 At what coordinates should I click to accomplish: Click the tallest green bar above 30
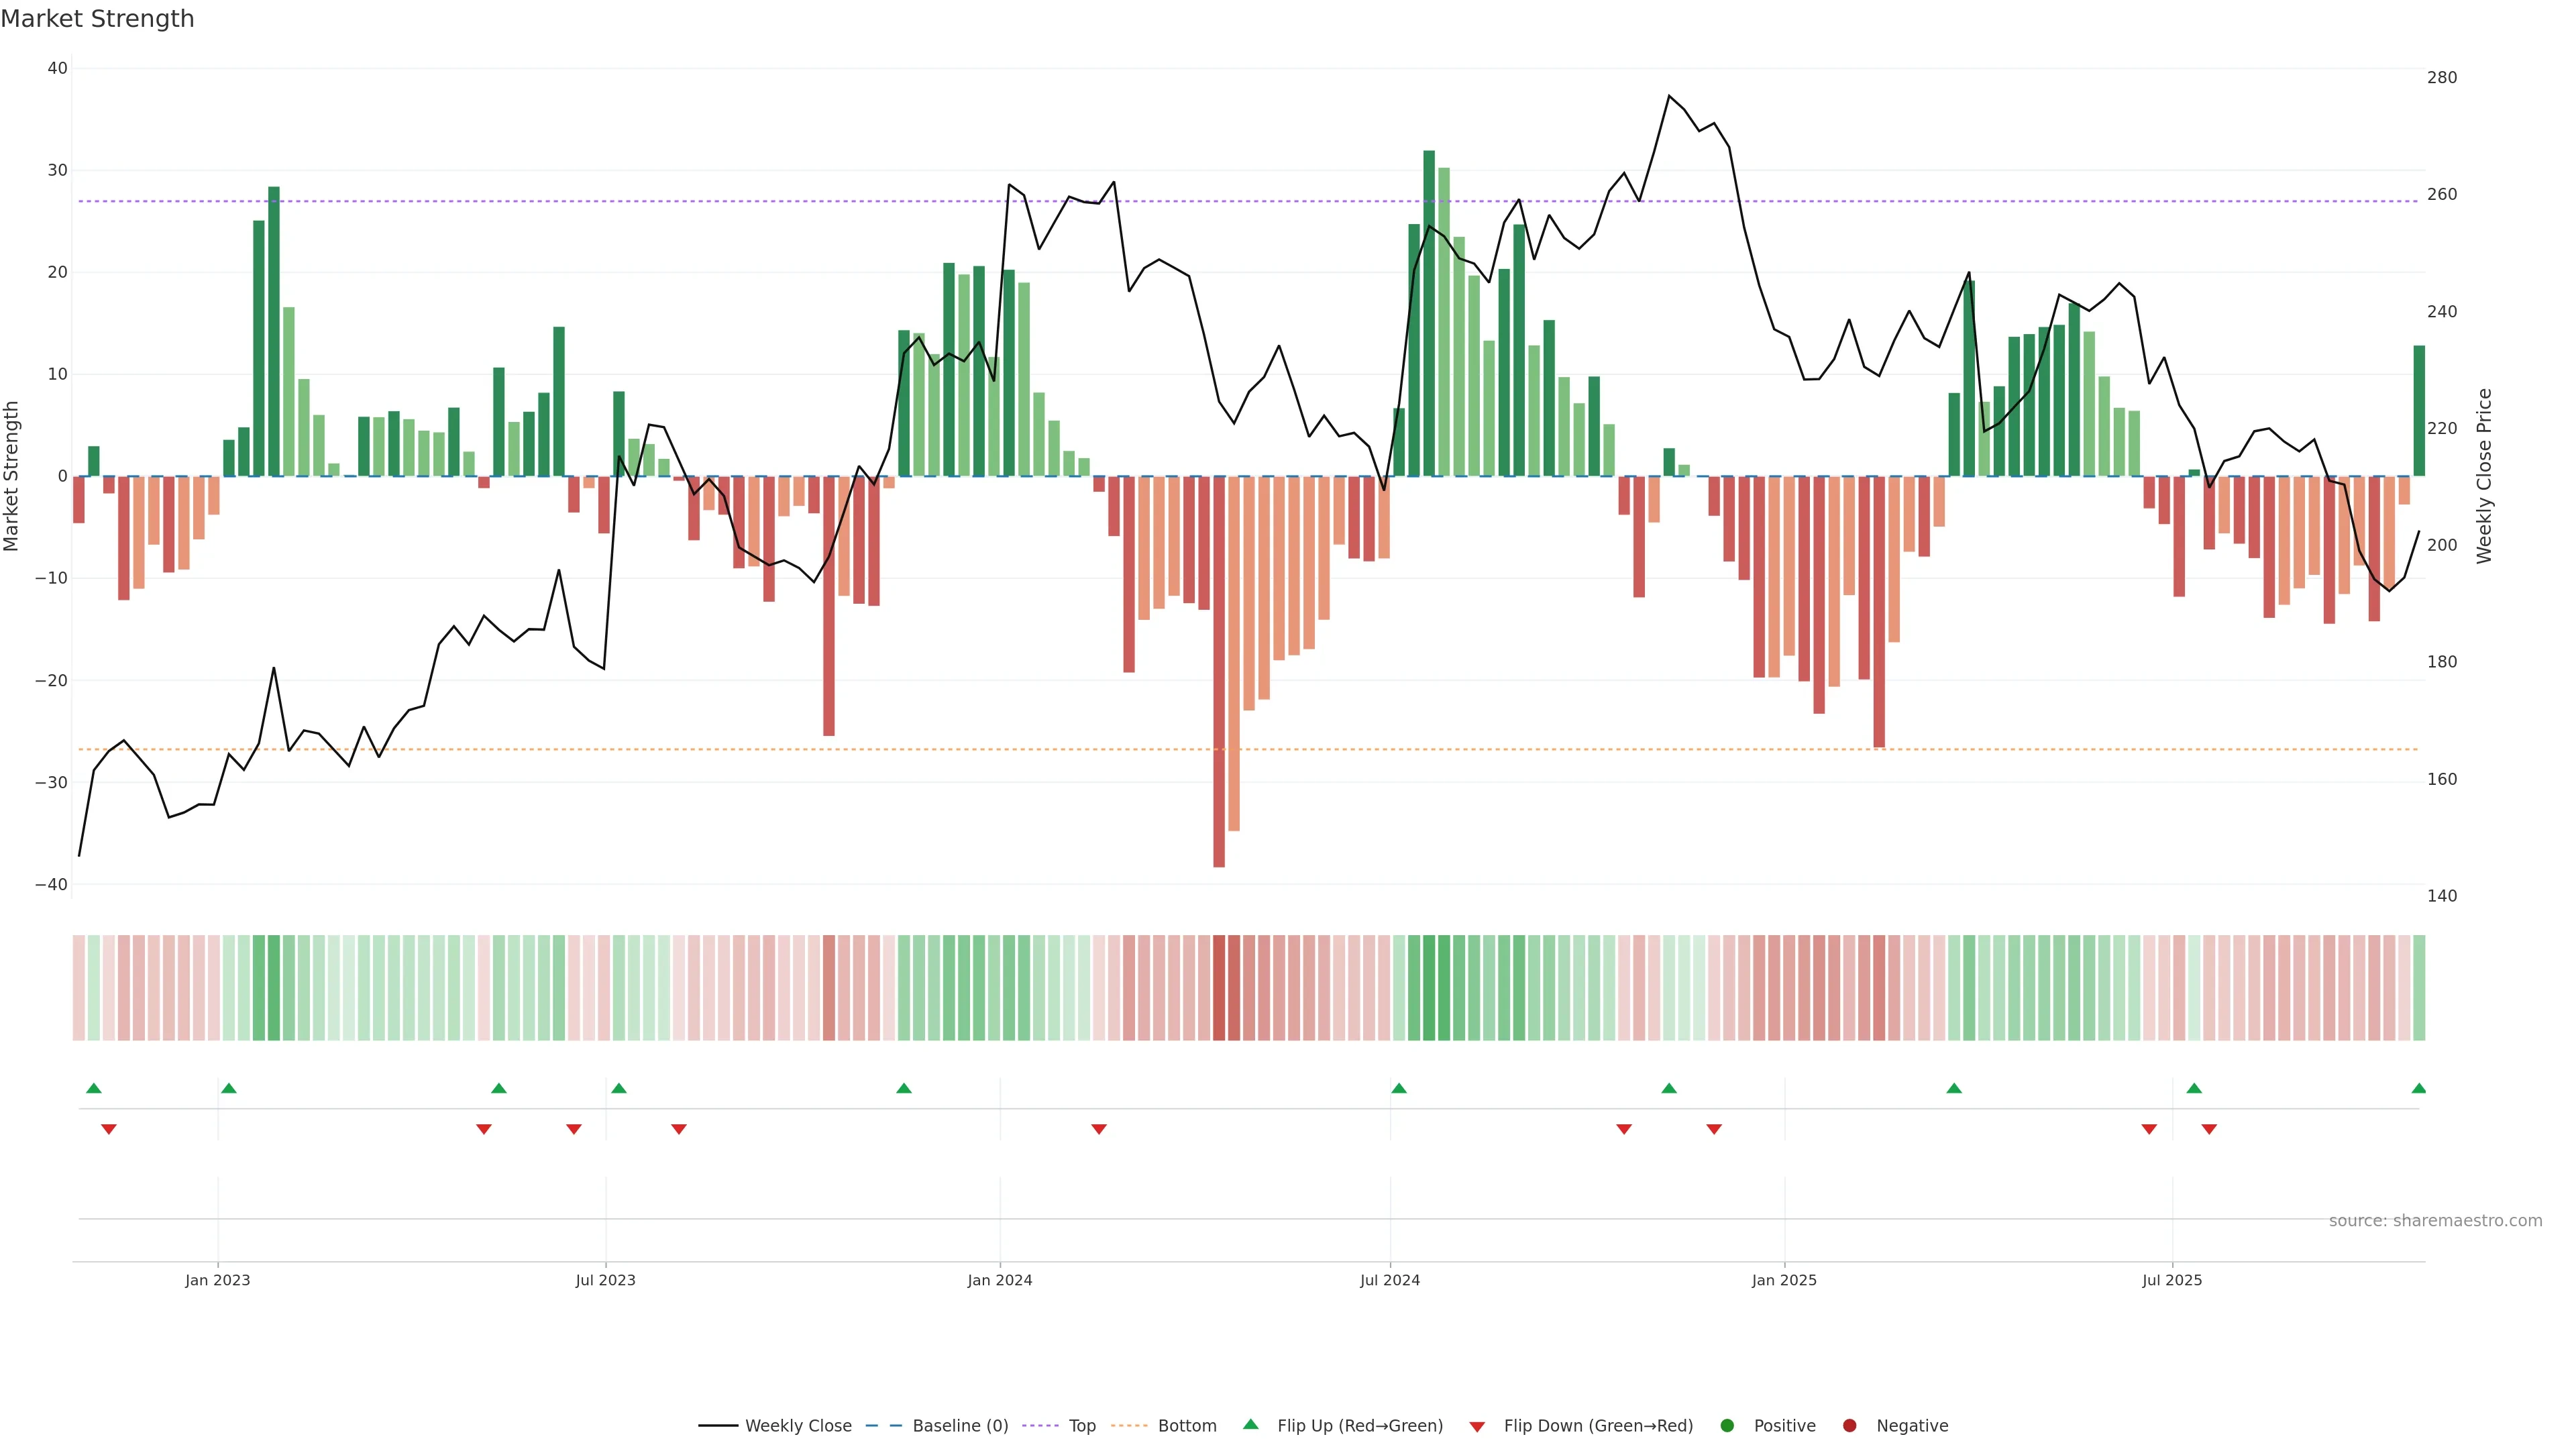[1429, 312]
